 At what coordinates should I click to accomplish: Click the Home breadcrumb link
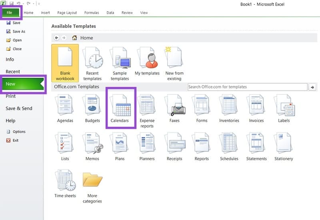[x=86, y=38]
